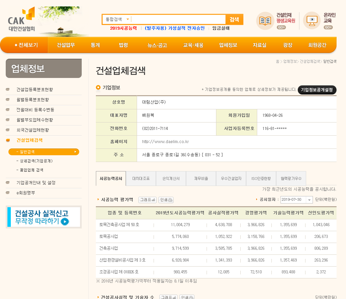Open the 통계 menu
This screenshot has width=346, height=299.
pyautogui.click(x=95, y=45)
